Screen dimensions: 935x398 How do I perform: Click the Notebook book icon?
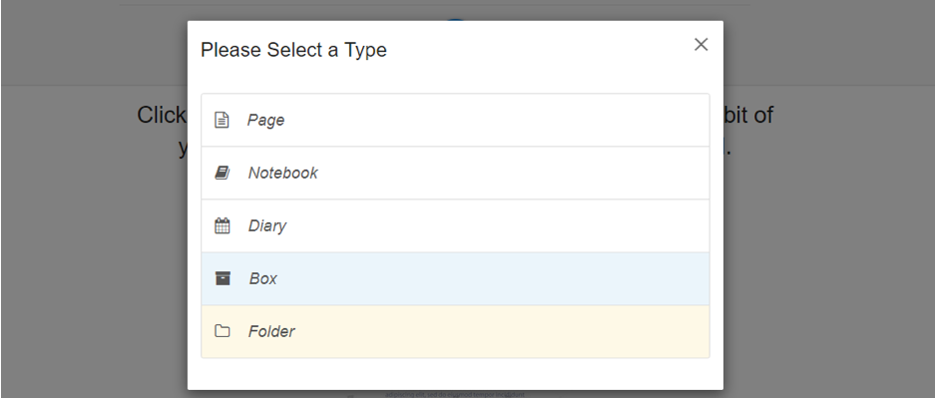pos(222,174)
